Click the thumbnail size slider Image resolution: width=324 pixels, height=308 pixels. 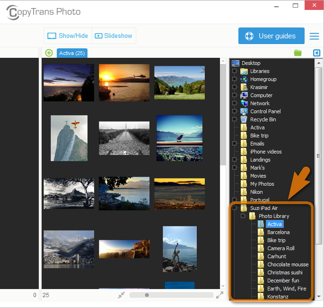pos(147,295)
